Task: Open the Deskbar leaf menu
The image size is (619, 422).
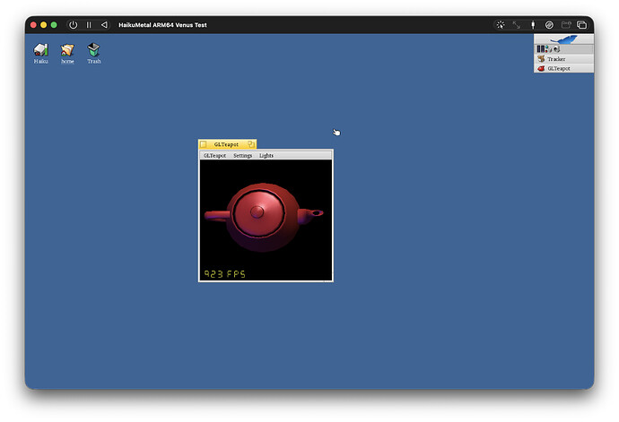Action: 563,39
